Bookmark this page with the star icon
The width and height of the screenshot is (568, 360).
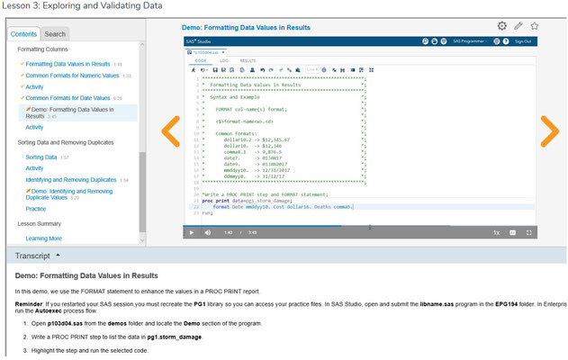535,26
